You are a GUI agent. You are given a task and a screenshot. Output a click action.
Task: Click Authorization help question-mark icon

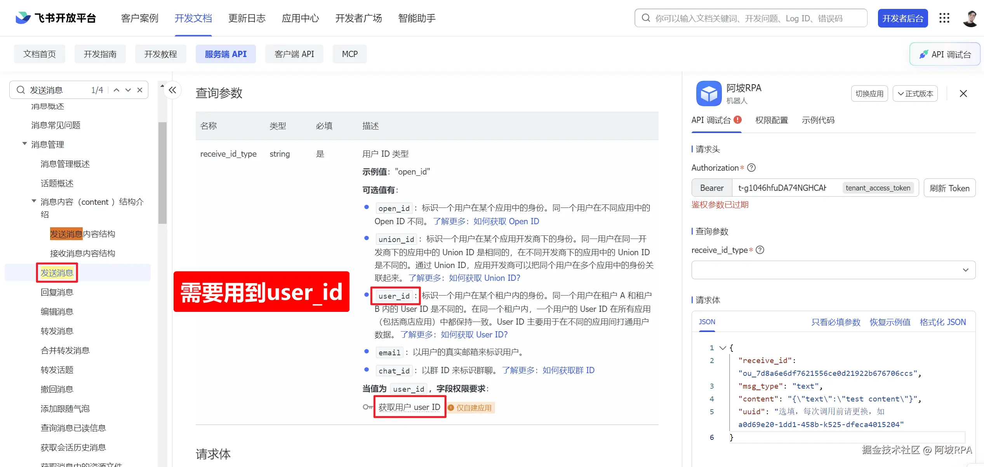(x=751, y=168)
